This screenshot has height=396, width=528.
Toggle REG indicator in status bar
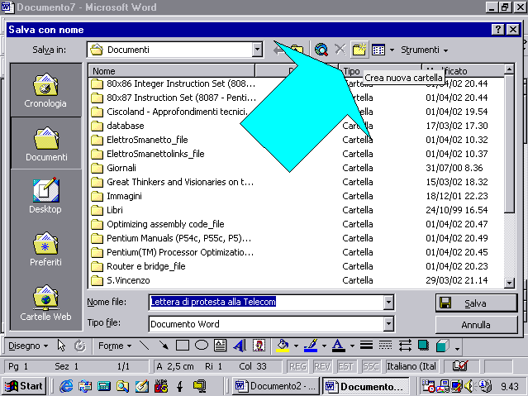[x=297, y=366]
